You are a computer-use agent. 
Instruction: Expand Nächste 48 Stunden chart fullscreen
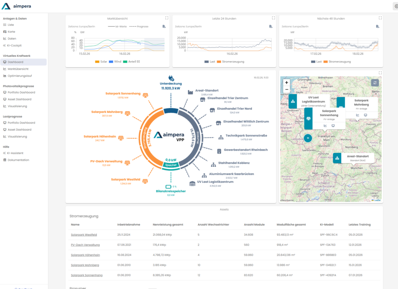pyautogui.click(x=380, y=18)
